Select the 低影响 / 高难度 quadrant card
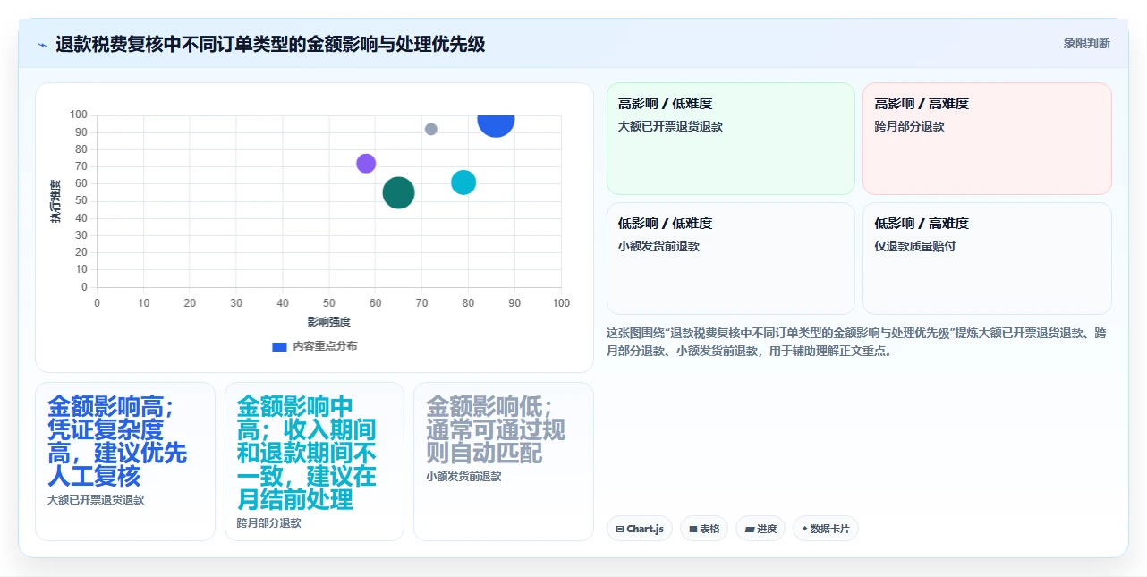Viewport: 1147px width, 577px height. [x=987, y=259]
